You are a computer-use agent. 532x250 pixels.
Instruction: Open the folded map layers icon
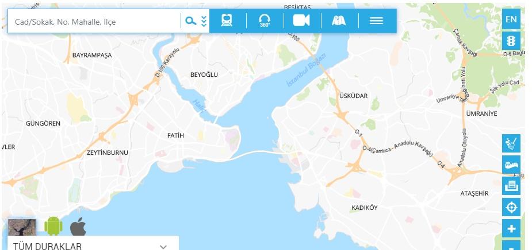[x=339, y=21]
